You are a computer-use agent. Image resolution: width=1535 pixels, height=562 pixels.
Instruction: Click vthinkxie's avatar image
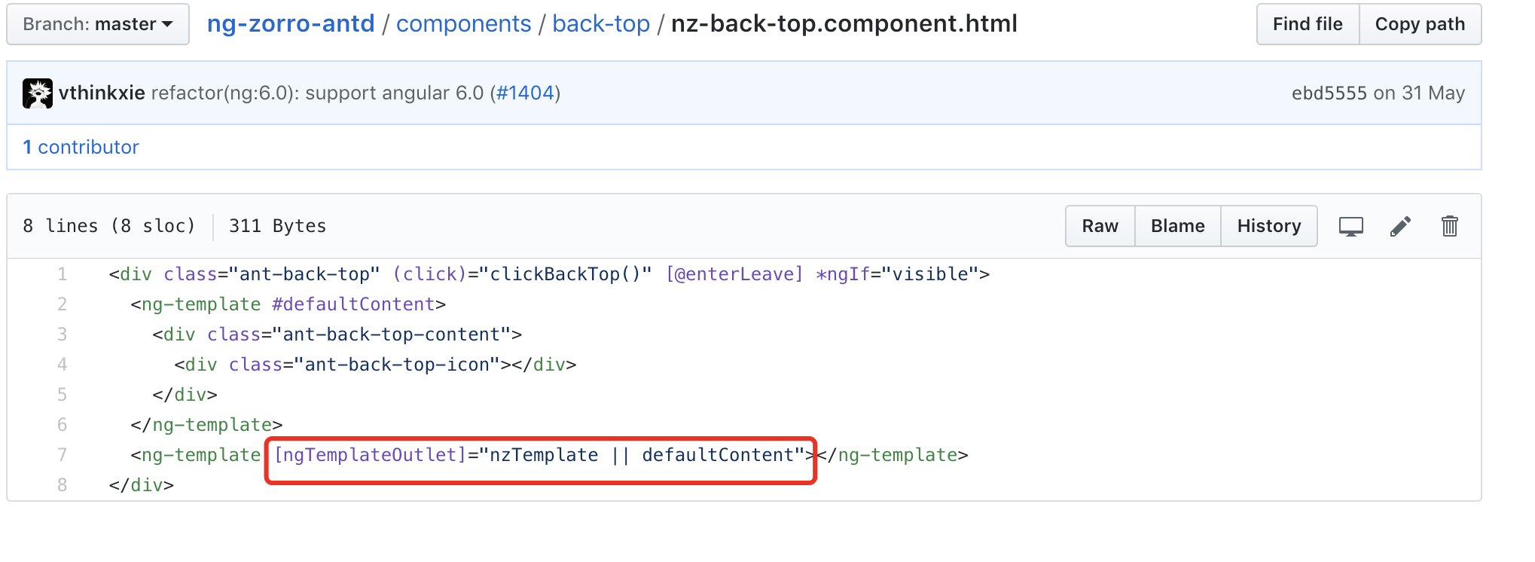[38, 93]
